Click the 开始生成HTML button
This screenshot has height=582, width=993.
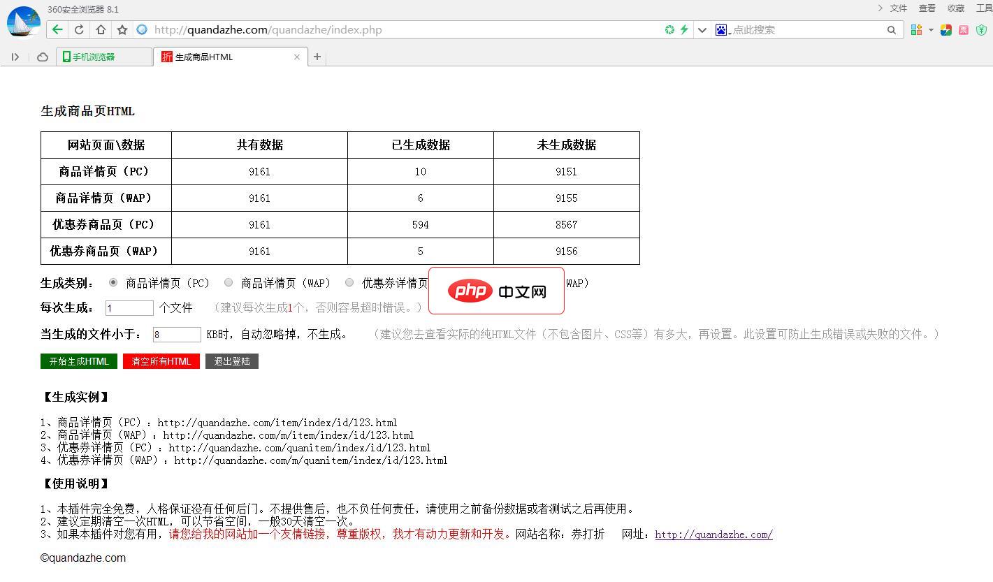point(78,361)
